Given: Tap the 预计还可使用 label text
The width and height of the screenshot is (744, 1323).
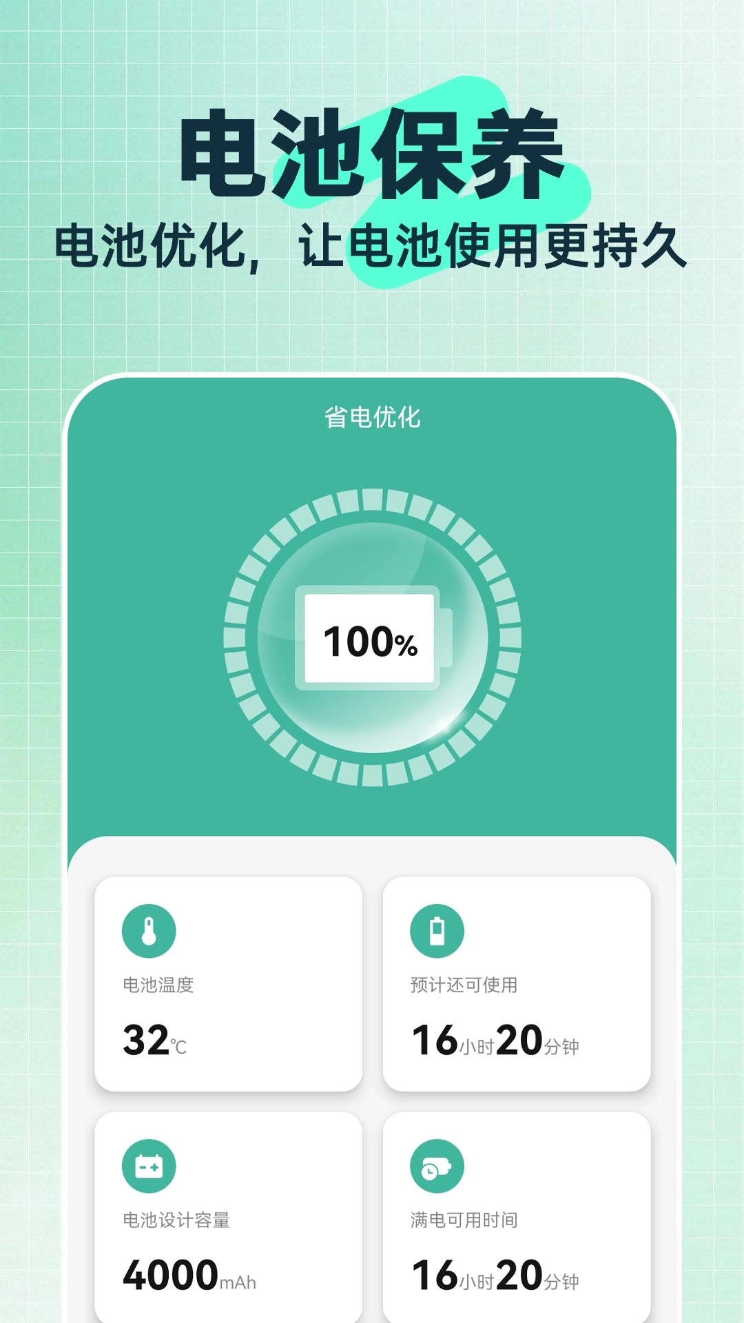Looking at the screenshot, I should pos(464,985).
